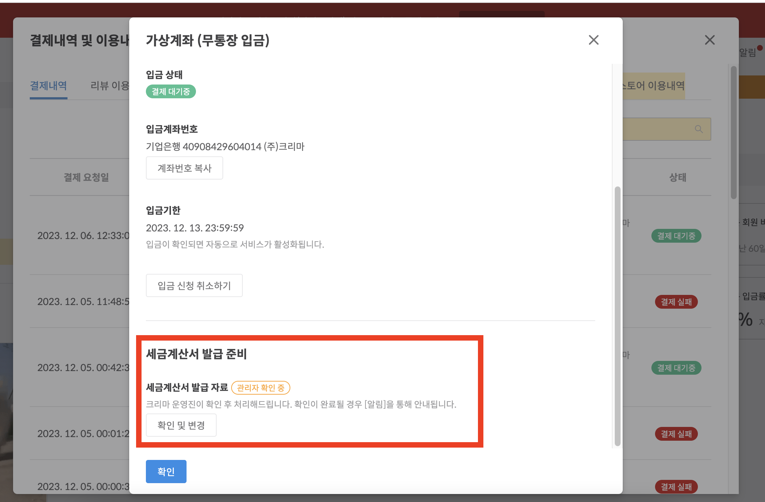This screenshot has width=765, height=502.
Task: Click the 관리자 확인 중 status badge
Action: tap(261, 388)
